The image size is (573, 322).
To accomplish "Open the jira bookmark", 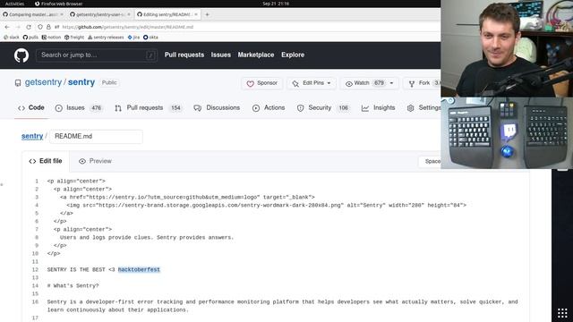I will (133, 38).
